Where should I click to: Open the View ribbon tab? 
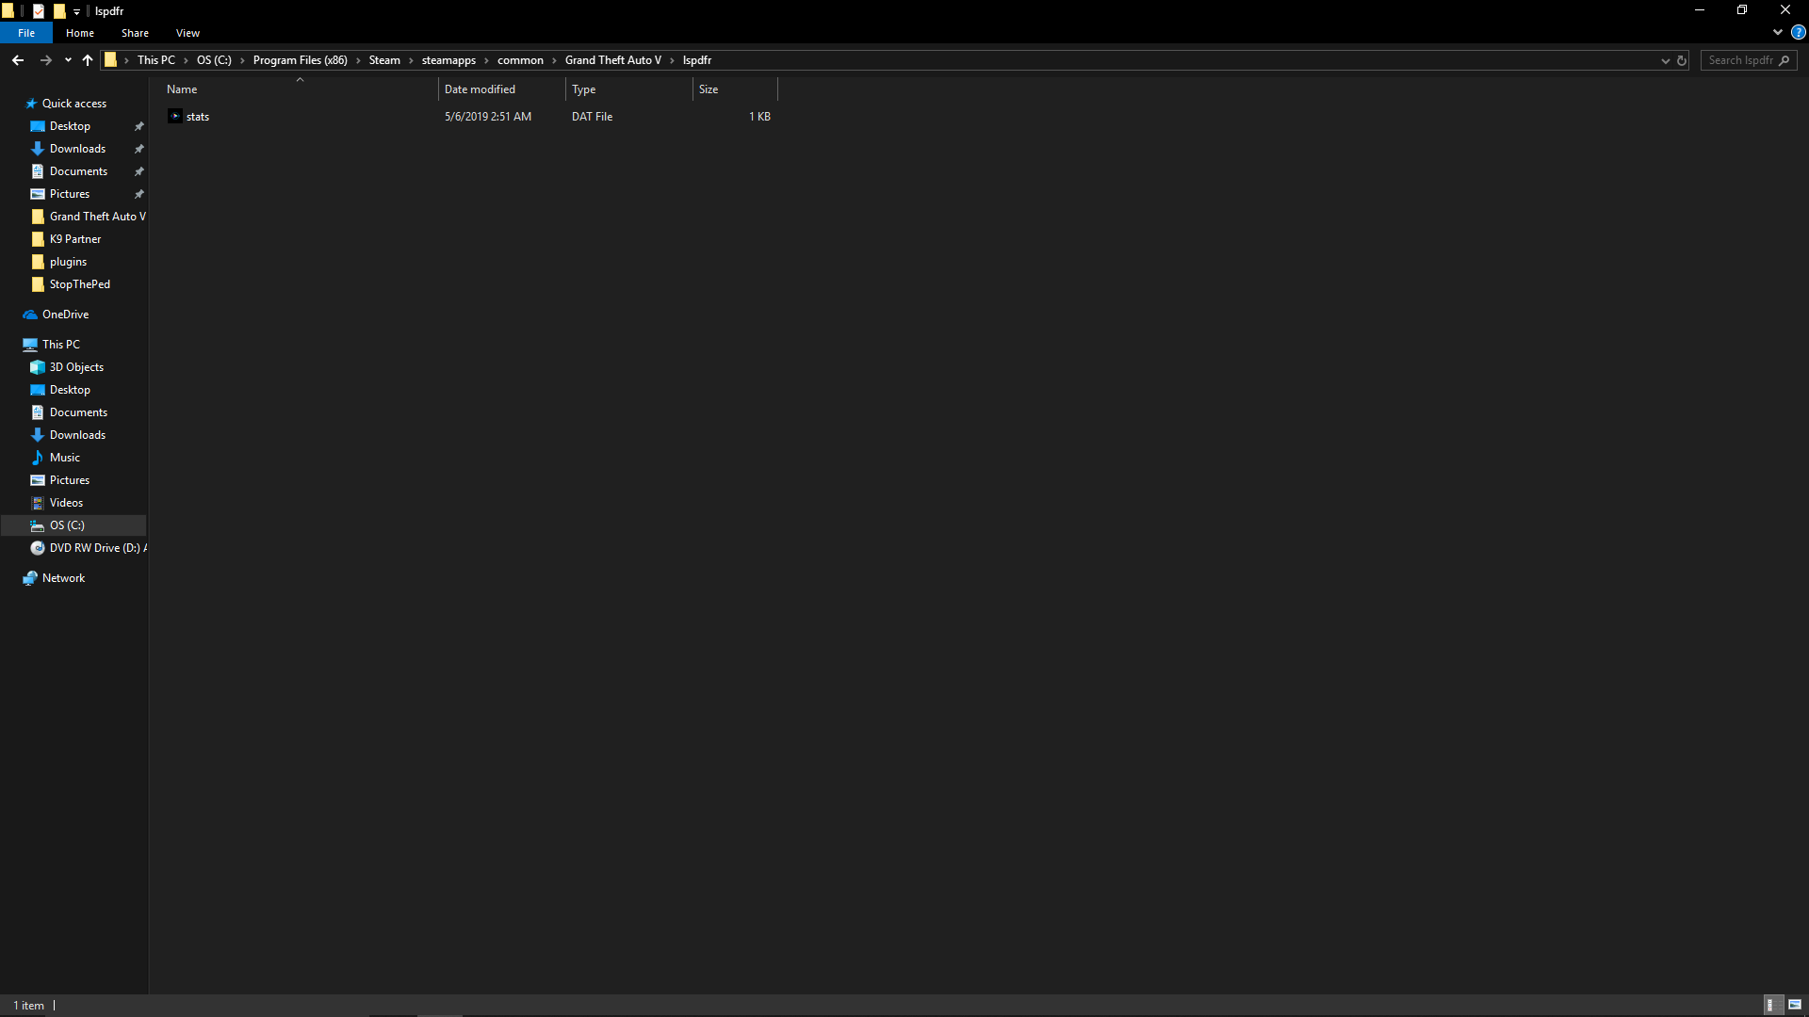click(187, 33)
